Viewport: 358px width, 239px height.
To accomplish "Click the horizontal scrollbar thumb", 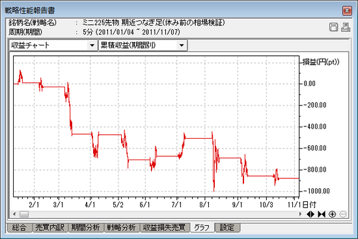I will pos(24,214).
